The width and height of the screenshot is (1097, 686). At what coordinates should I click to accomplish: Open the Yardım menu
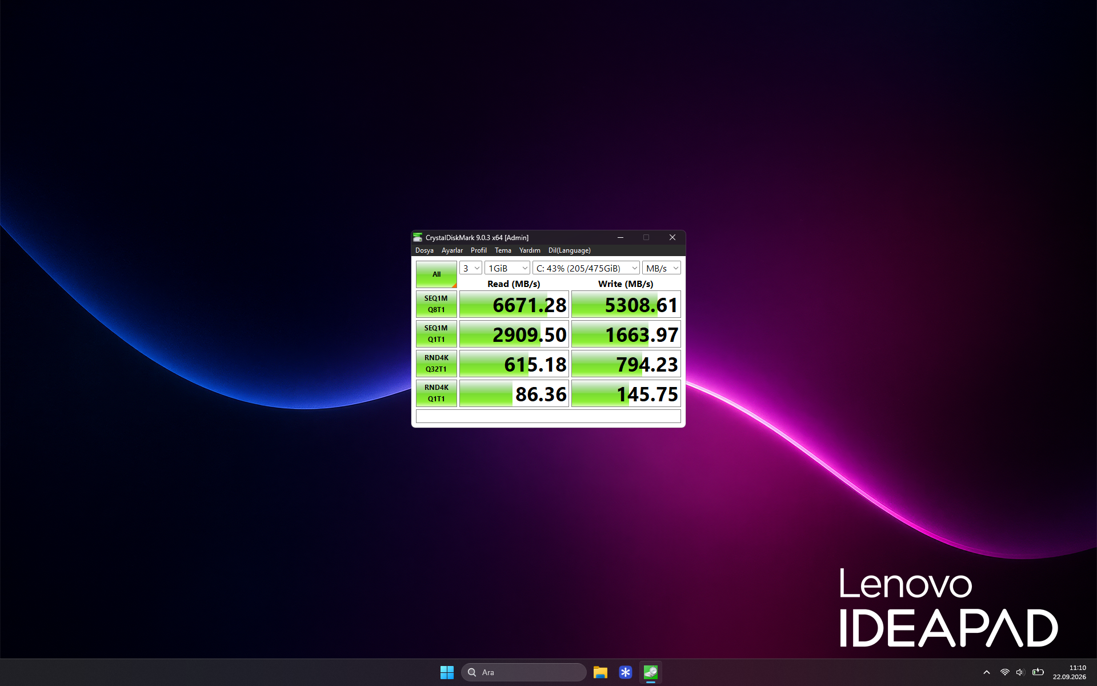(530, 250)
